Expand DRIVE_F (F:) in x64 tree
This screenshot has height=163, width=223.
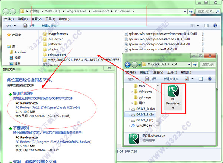pos(129,120)
